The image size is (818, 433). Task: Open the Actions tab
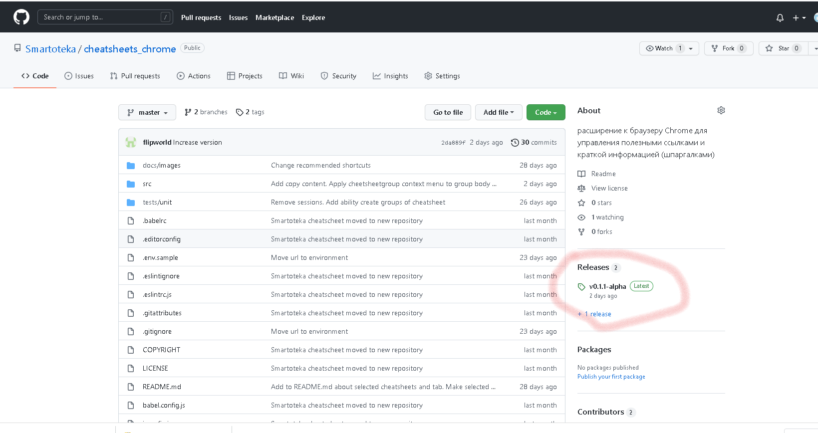coord(194,76)
